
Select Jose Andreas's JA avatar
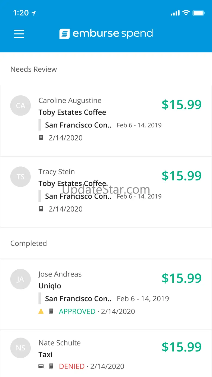click(21, 279)
